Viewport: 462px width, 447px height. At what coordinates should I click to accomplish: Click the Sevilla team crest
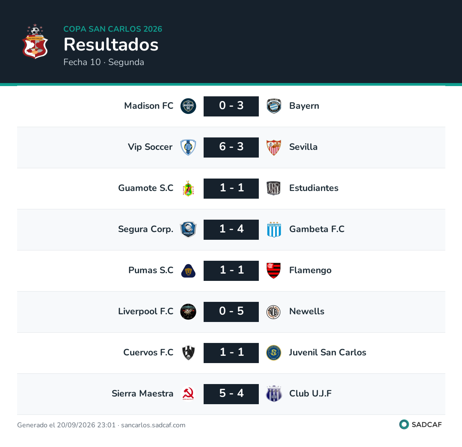tap(274, 147)
